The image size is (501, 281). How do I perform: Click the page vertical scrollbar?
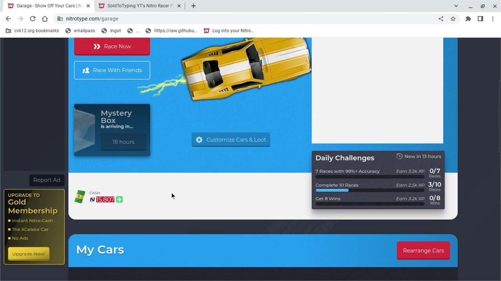point(499,117)
